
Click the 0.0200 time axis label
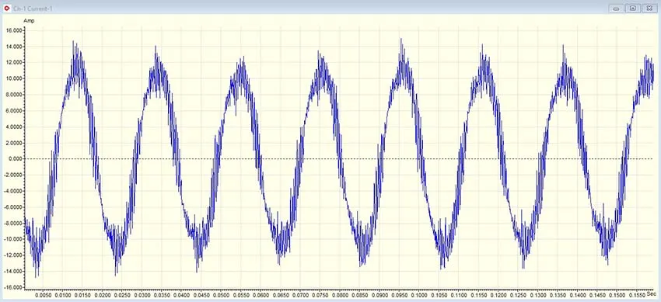(103, 296)
